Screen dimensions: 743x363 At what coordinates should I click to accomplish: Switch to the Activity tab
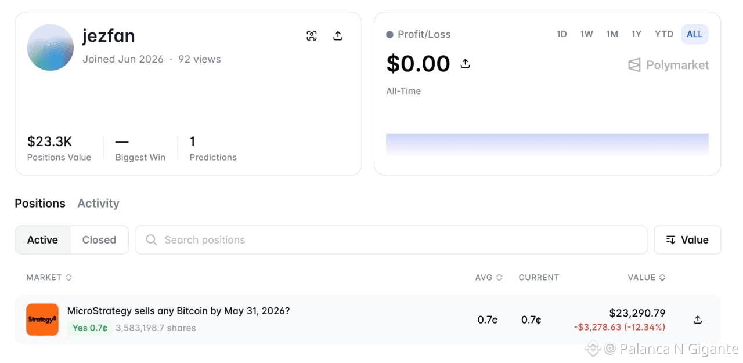(98, 204)
